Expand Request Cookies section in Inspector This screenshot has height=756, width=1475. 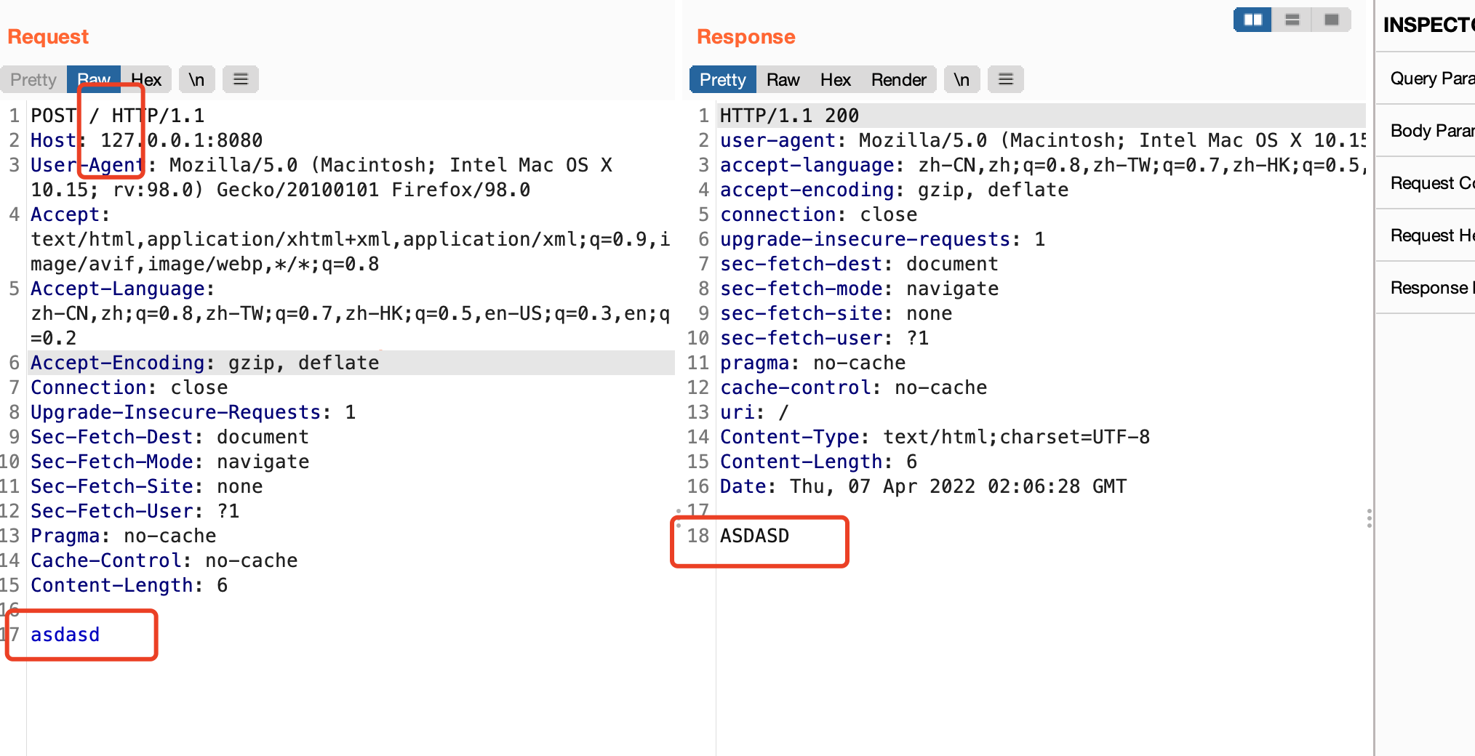point(1426,182)
